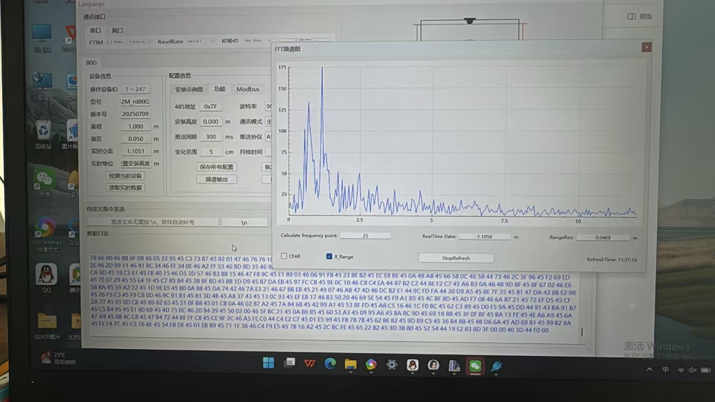
Task: Open Settings gear on the taskbar
Action: pos(392,365)
